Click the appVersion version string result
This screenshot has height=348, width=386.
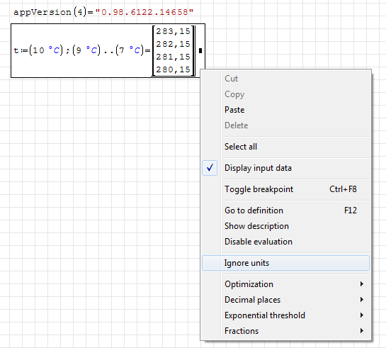pyautogui.click(x=144, y=12)
